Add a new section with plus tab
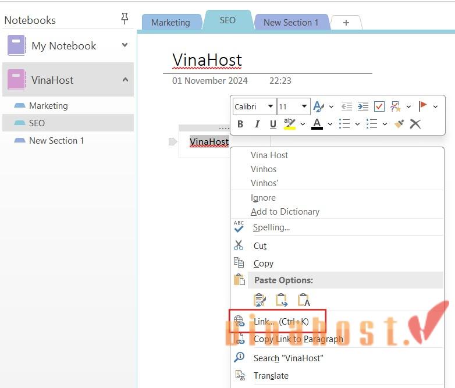This screenshot has height=388, width=455. pyautogui.click(x=346, y=23)
